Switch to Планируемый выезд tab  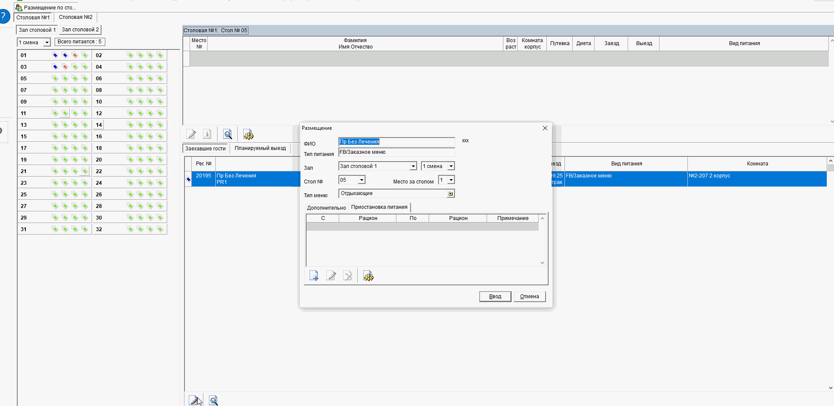[x=260, y=148]
